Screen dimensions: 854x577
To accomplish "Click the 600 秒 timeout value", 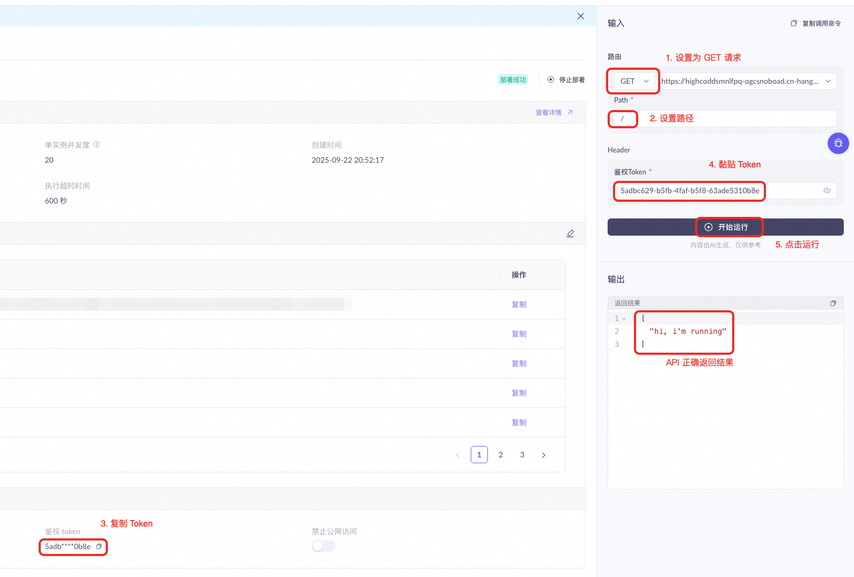I will click(x=56, y=201).
